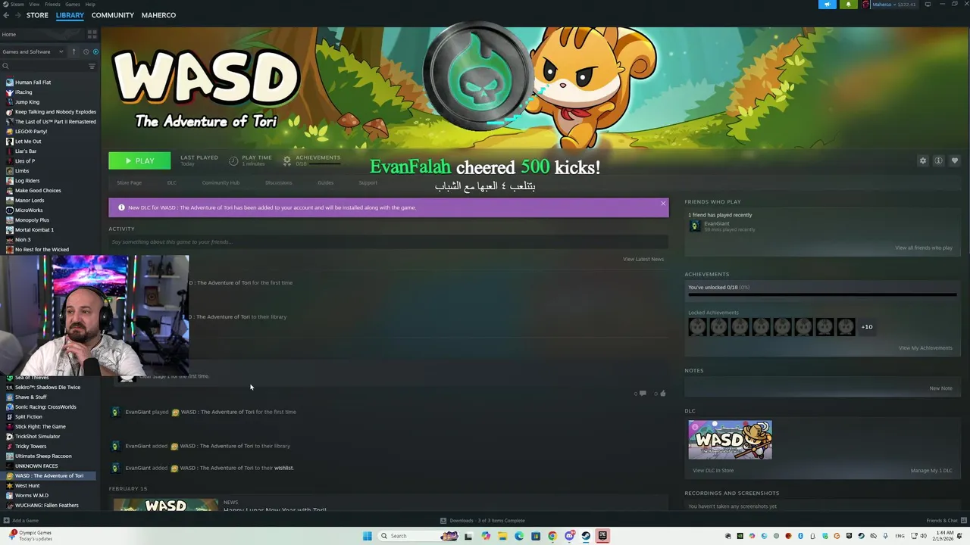Open the Help menu
The image size is (970, 545).
[90, 5]
